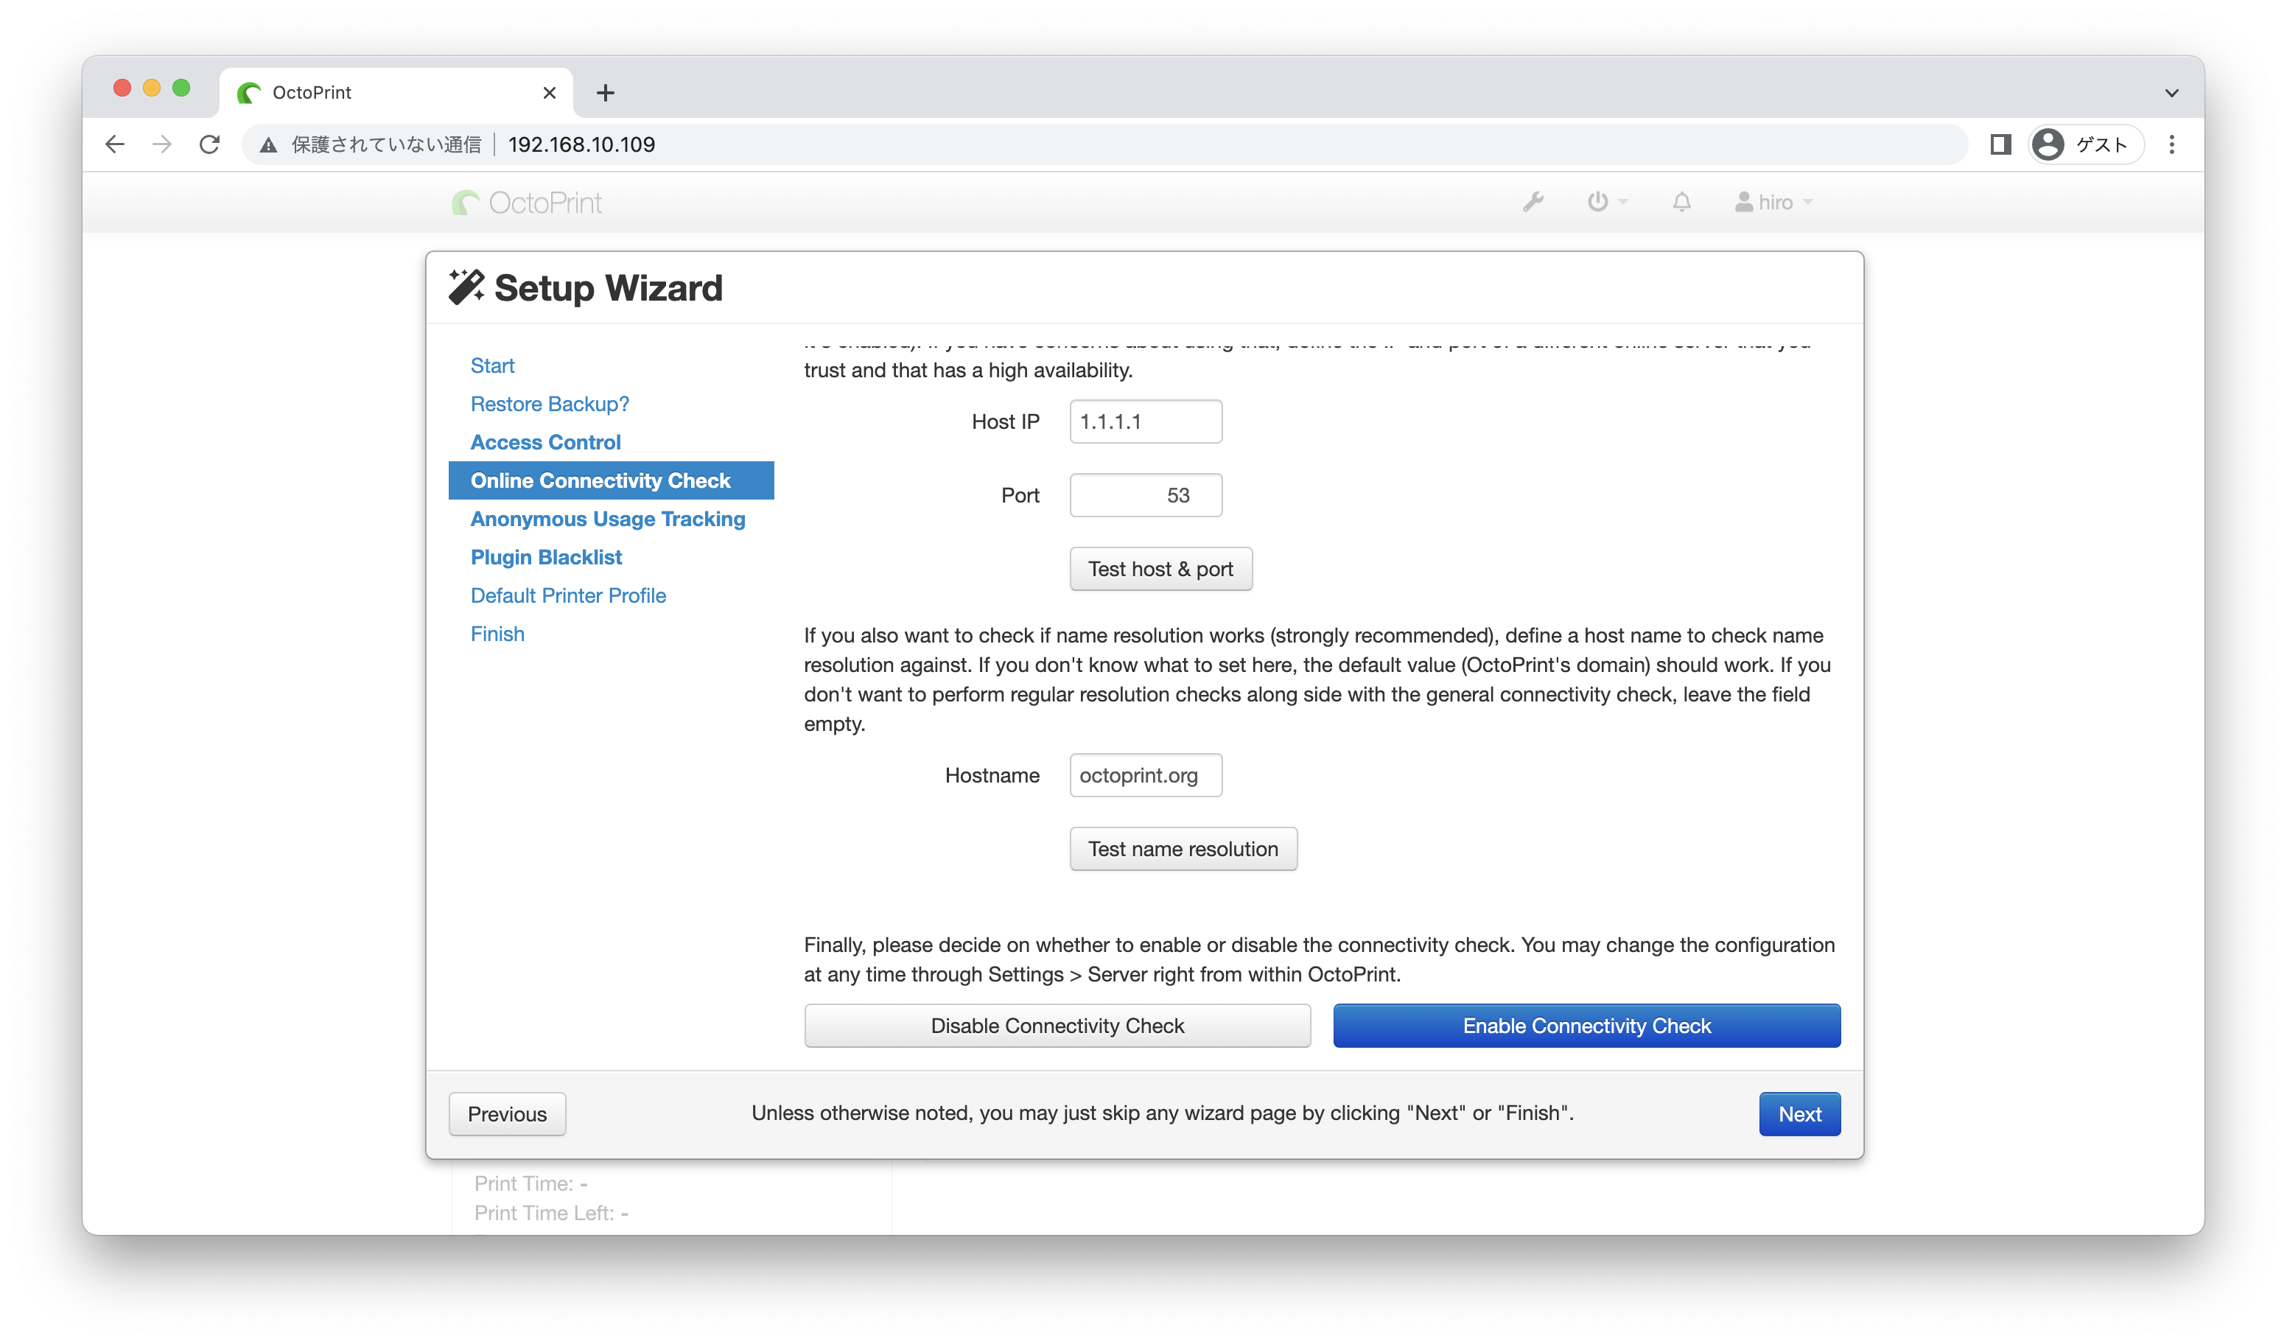The height and width of the screenshot is (1344, 2287).
Task: Open a new browser tab
Action: pos(606,93)
